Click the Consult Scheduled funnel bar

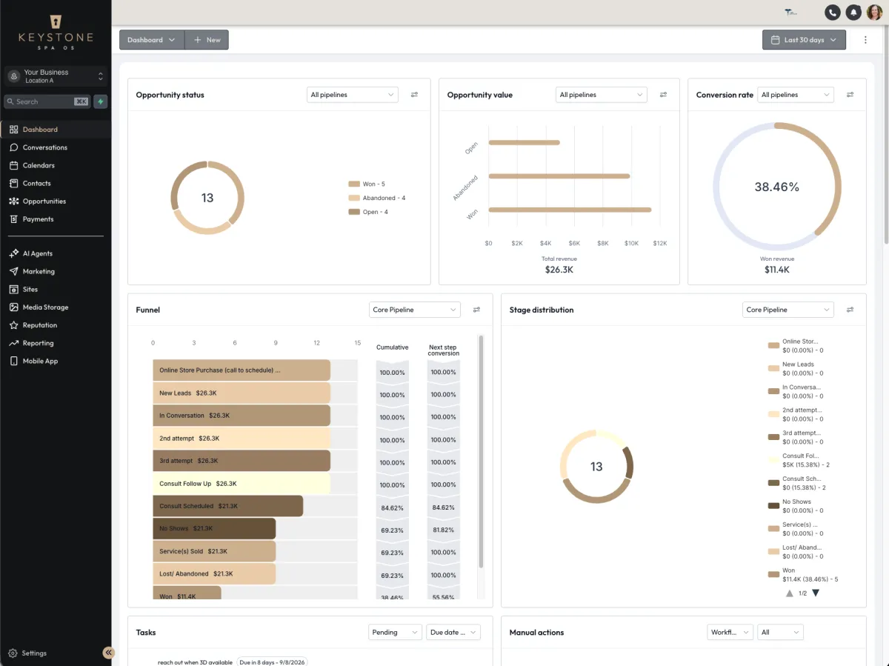click(x=228, y=506)
